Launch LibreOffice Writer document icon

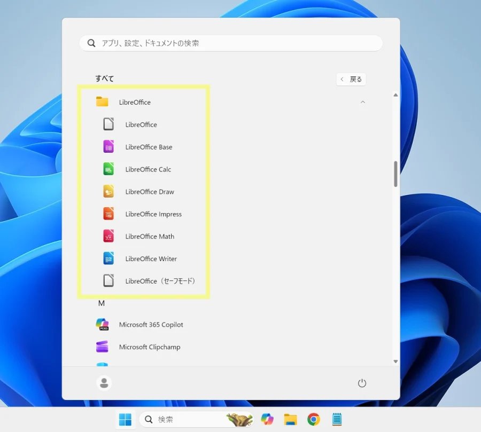click(108, 259)
